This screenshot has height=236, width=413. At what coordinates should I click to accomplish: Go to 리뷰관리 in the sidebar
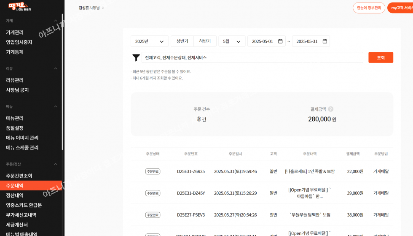click(15, 80)
